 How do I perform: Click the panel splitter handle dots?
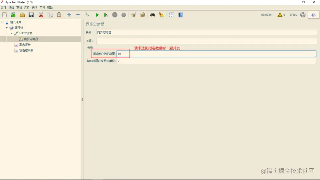click(x=82, y=99)
